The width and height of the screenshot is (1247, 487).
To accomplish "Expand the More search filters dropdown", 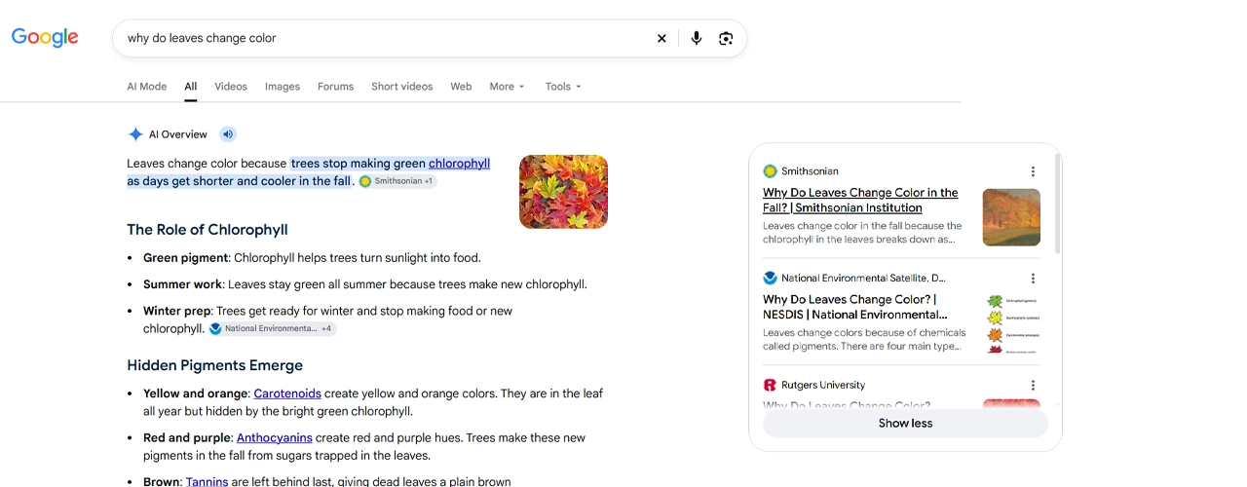I will click(507, 87).
